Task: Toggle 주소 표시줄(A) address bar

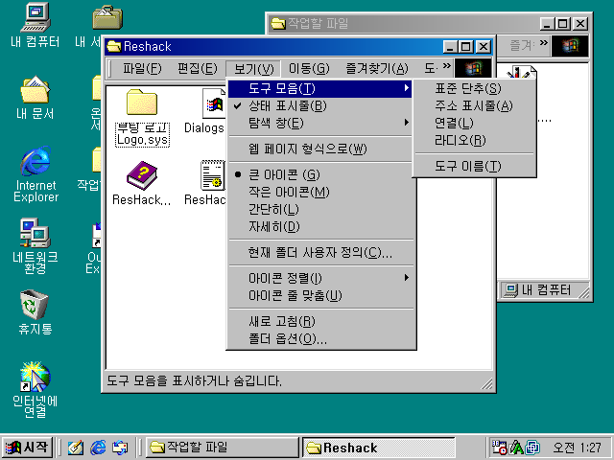Action: [x=474, y=106]
